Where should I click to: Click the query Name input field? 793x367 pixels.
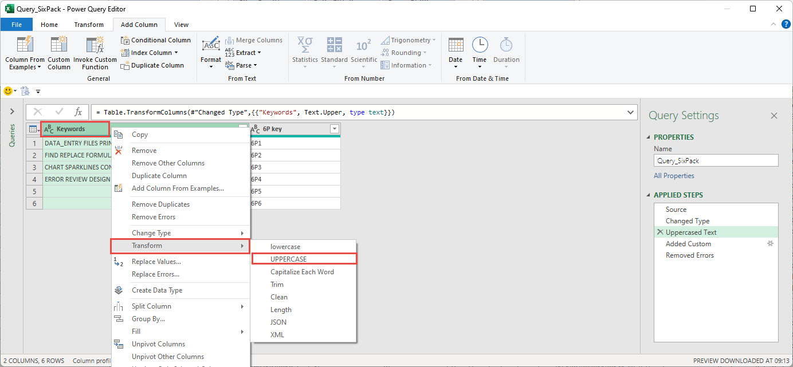coord(716,161)
